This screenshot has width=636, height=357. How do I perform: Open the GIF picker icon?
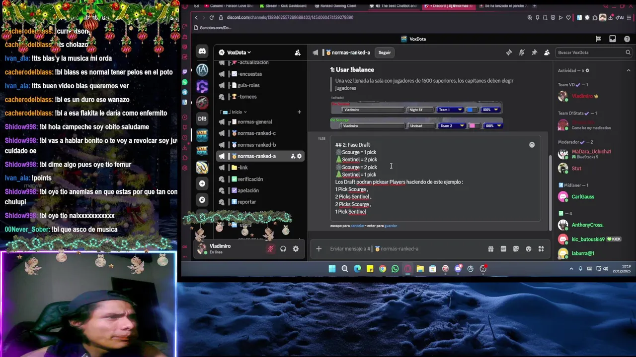point(503,249)
